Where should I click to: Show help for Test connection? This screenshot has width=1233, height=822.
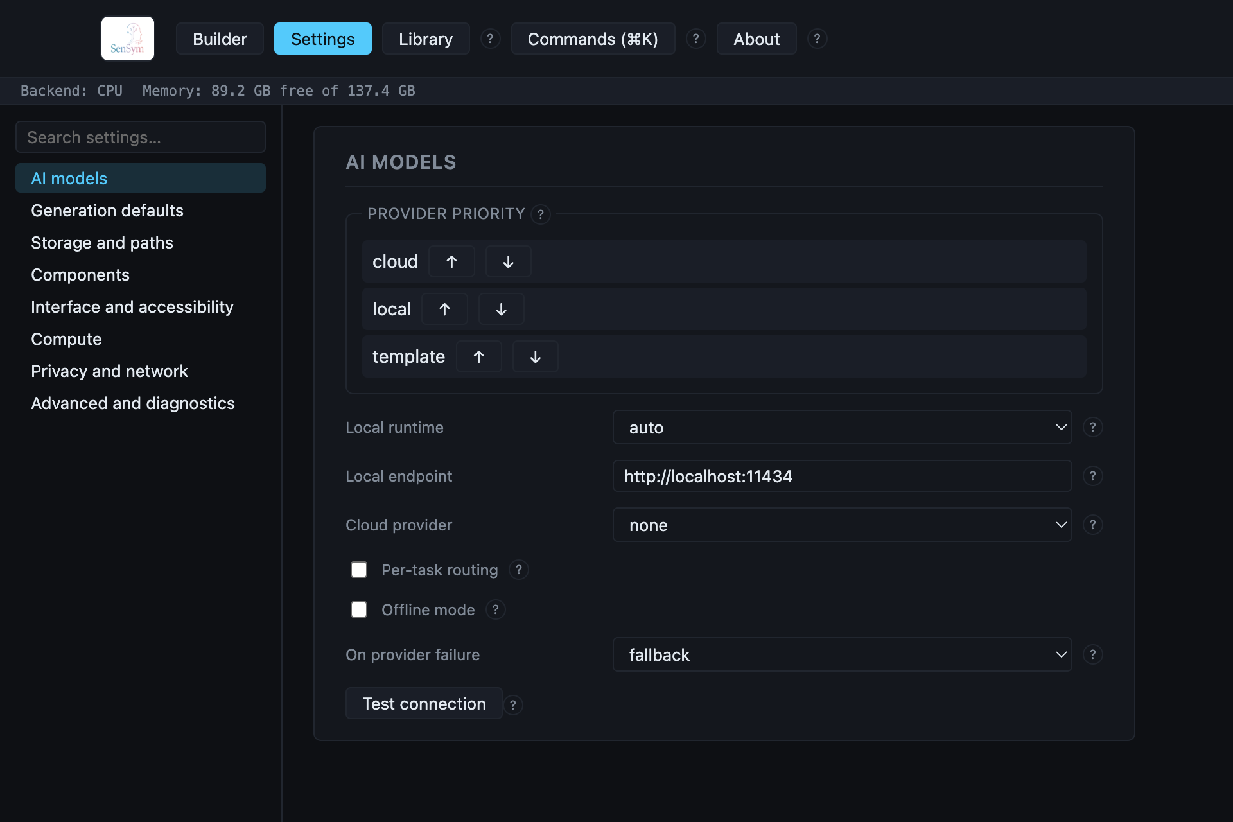click(512, 705)
